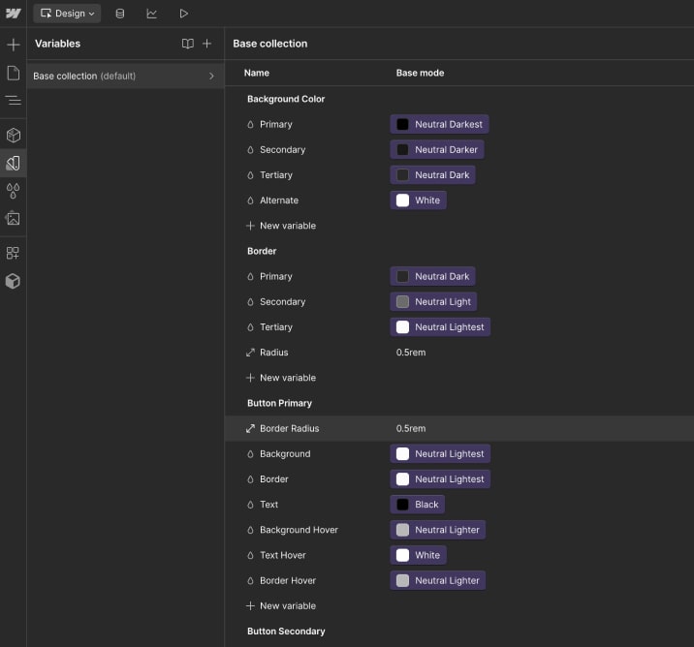Open the Apps grid icon
This screenshot has height=647, width=694.
pyautogui.click(x=14, y=253)
